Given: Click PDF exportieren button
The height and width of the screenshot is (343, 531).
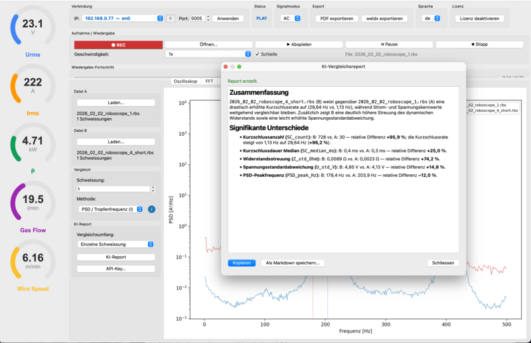Looking at the screenshot, I should click(337, 19).
